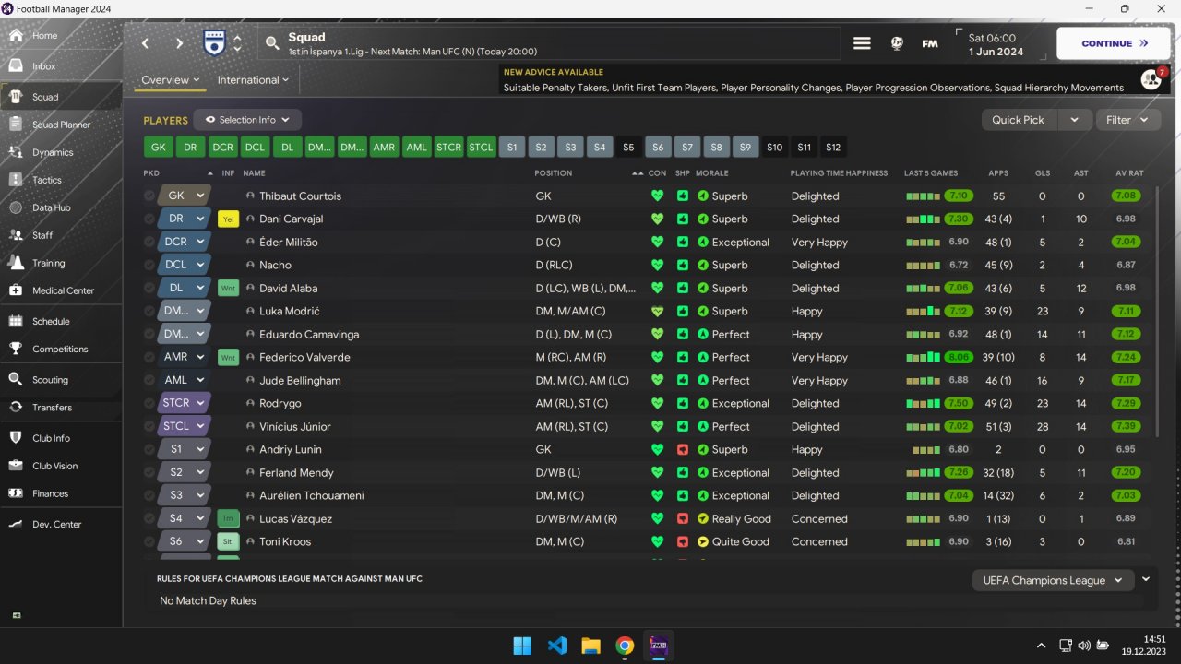Tick the selection circle for Luka Modrić
Screen dimensions: 1181x664
pos(149,311)
